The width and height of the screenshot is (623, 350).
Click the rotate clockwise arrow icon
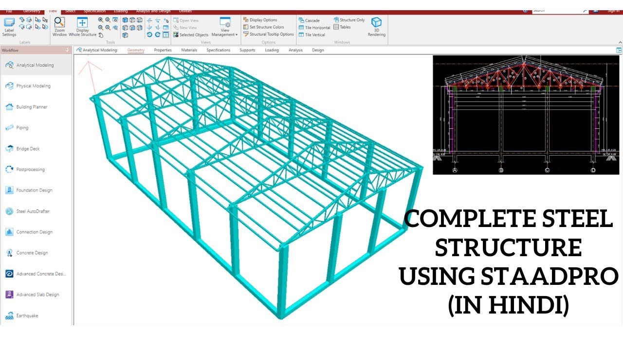[158, 35]
